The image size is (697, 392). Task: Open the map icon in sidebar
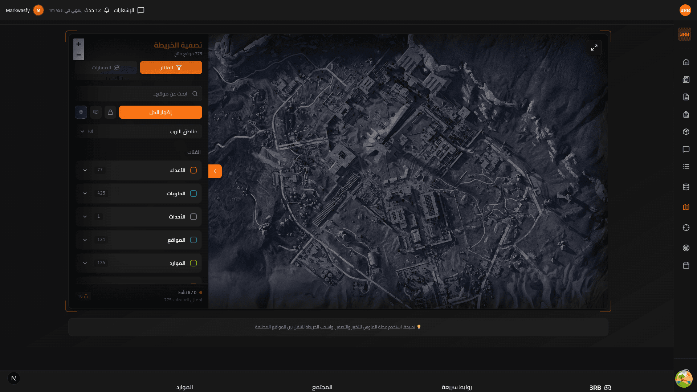(686, 207)
